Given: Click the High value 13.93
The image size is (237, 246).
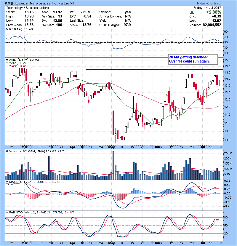Looking at the screenshot, I should [x=29, y=16].
